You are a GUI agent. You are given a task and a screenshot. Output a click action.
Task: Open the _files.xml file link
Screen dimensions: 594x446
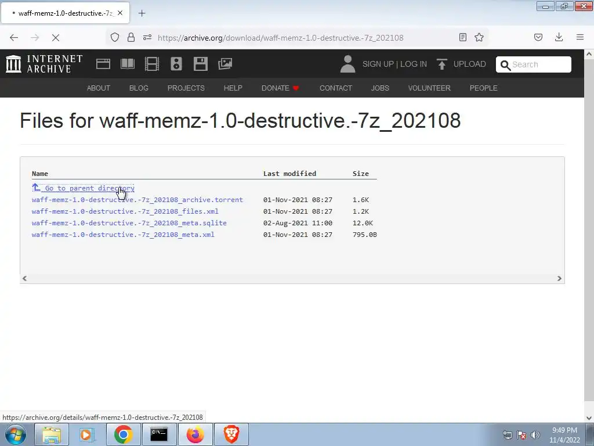125,211
